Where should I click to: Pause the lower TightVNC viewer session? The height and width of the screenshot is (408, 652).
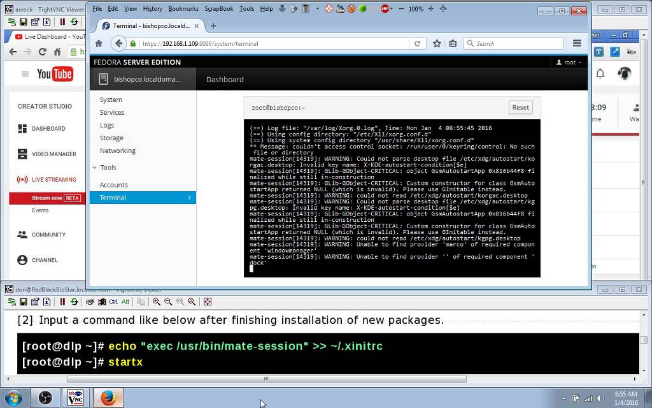(62, 302)
